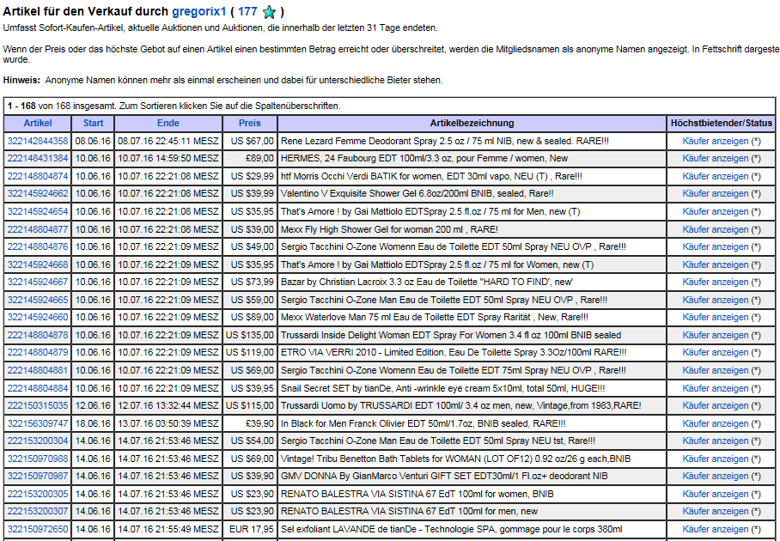Screen dimensions: 780x541
Task: Open item number 322145924667
Action: click(x=38, y=283)
